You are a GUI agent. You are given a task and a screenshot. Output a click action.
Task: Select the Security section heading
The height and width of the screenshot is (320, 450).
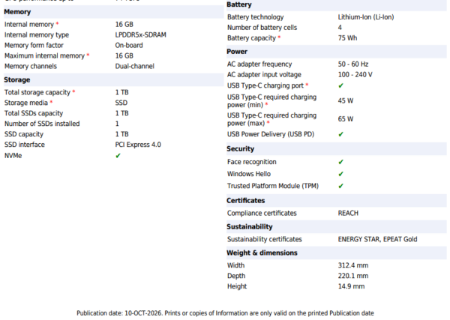(240, 149)
